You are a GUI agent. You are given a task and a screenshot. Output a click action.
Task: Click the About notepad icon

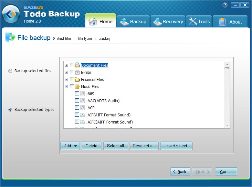(222, 22)
